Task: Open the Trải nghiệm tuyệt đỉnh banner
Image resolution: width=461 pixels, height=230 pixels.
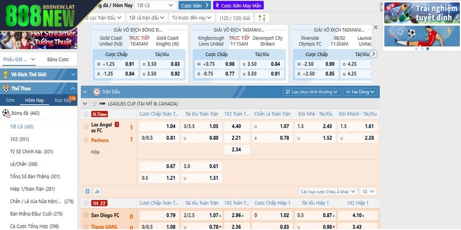Action: coord(422,13)
